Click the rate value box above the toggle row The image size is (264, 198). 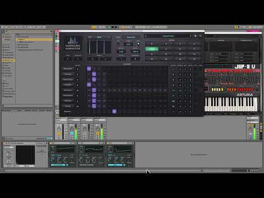pos(128,44)
